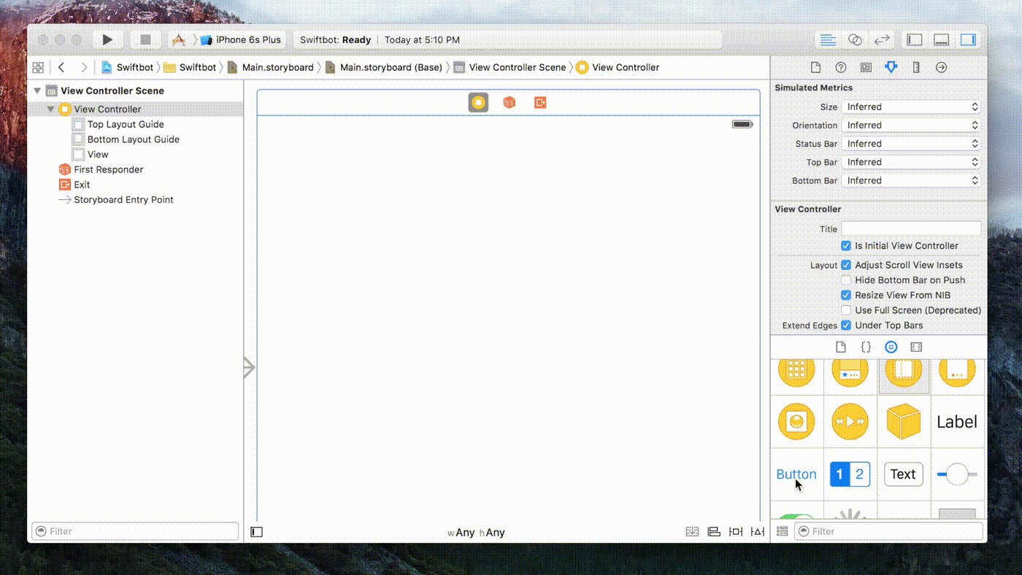Image resolution: width=1022 pixels, height=575 pixels.
Task: Pick the Slider object from library
Action: tap(956, 474)
